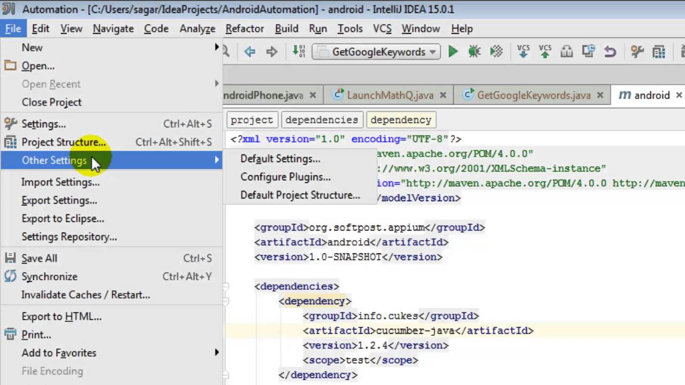The width and height of the screenshot is (685, 385).
Task: Open the GetGoogleKeywords run configuration dropdown
Action: [x=377, y=52]
